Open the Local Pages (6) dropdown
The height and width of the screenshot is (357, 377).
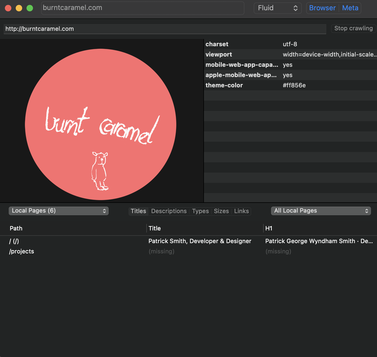58,211
